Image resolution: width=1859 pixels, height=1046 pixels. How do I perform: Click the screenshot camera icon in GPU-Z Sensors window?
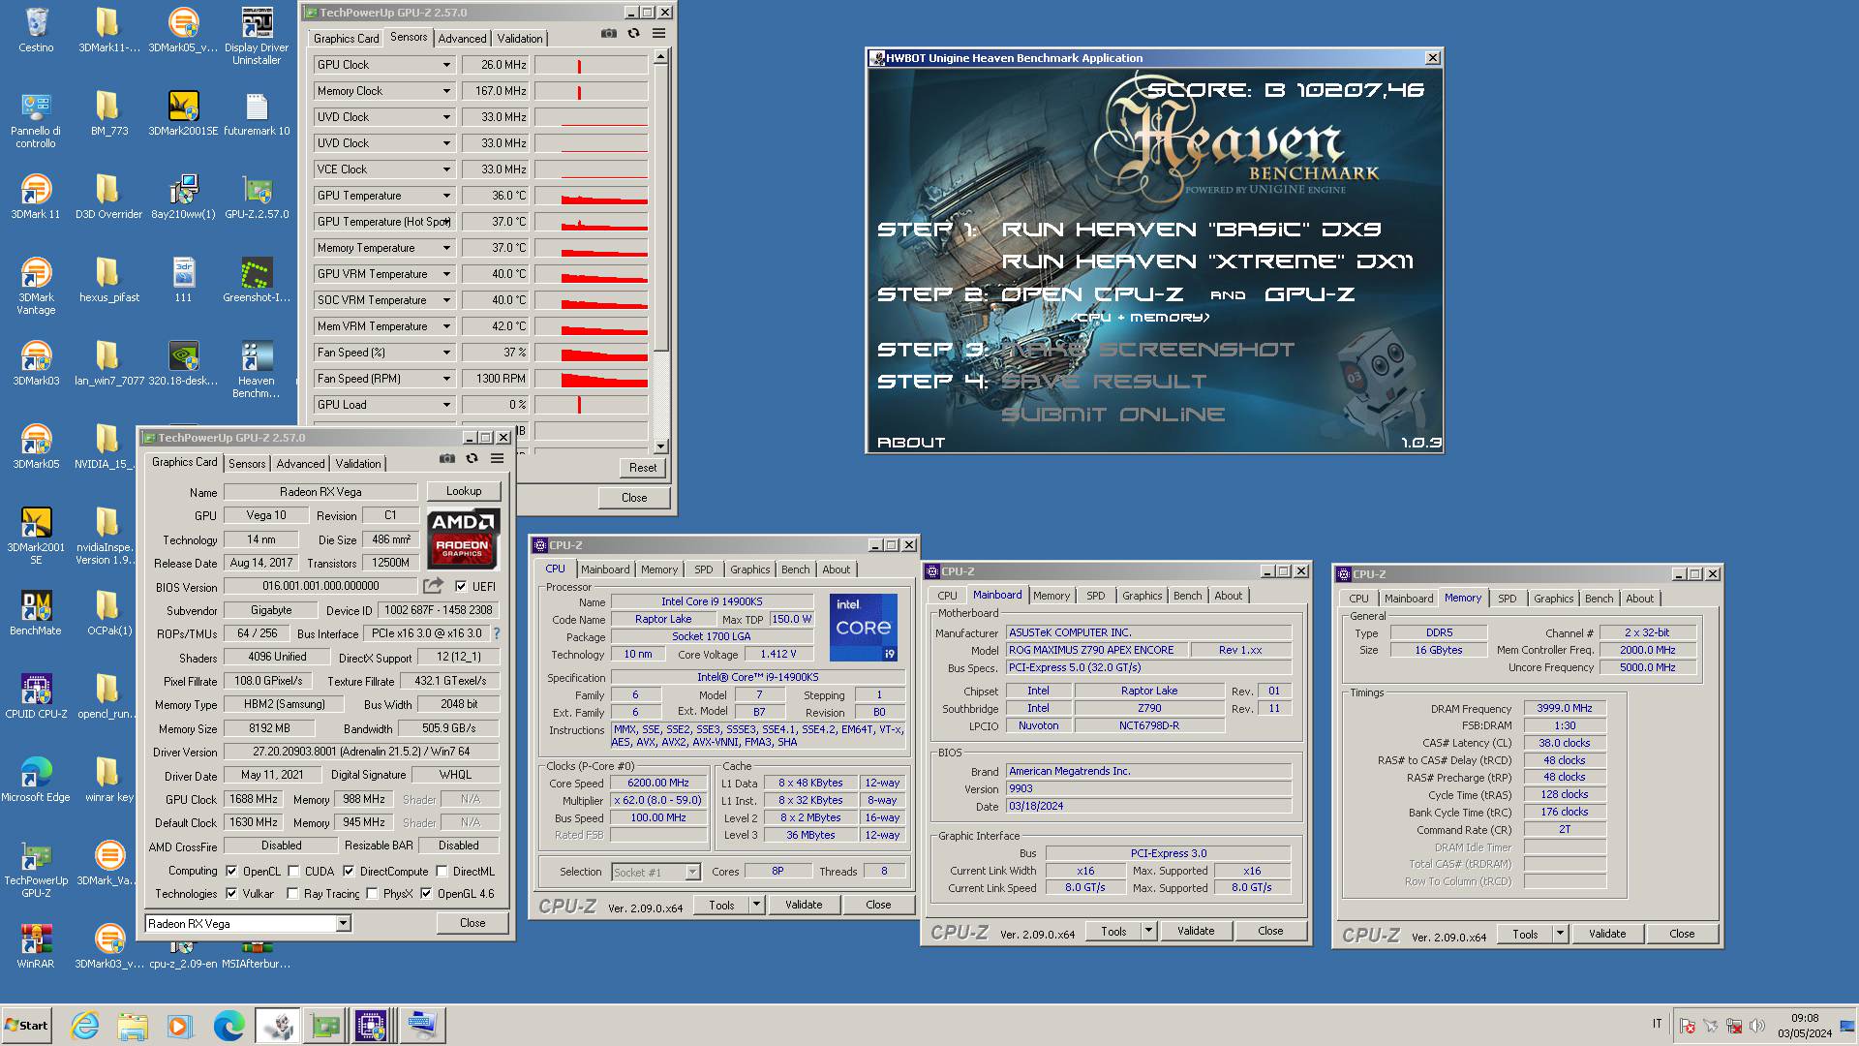(x=608, y=34)
